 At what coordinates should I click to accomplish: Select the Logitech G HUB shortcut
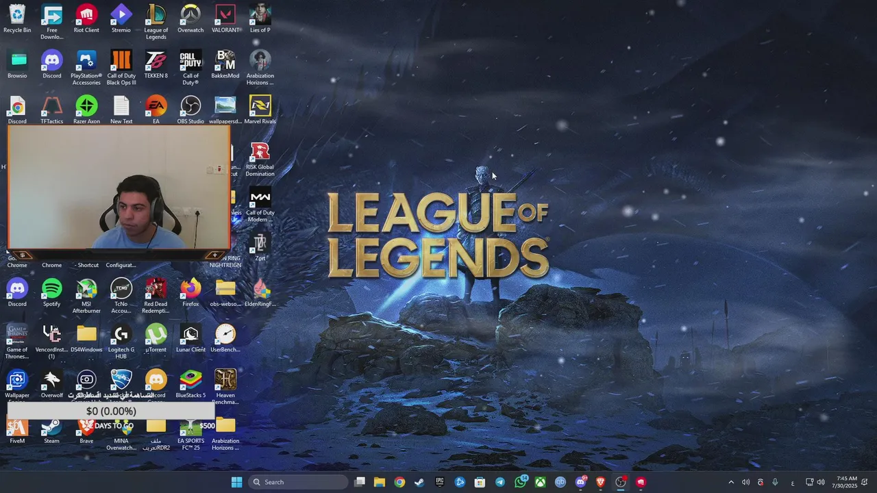tap(121, 342)
